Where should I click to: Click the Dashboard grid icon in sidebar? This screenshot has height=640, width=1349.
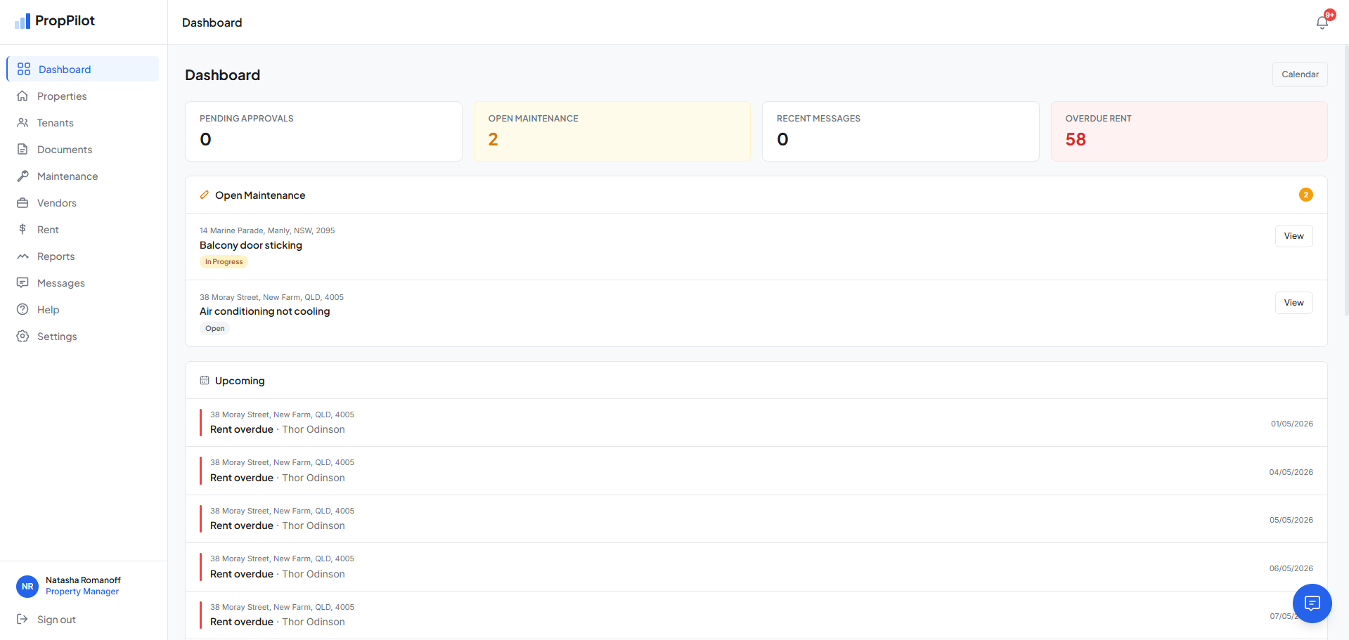24,69
